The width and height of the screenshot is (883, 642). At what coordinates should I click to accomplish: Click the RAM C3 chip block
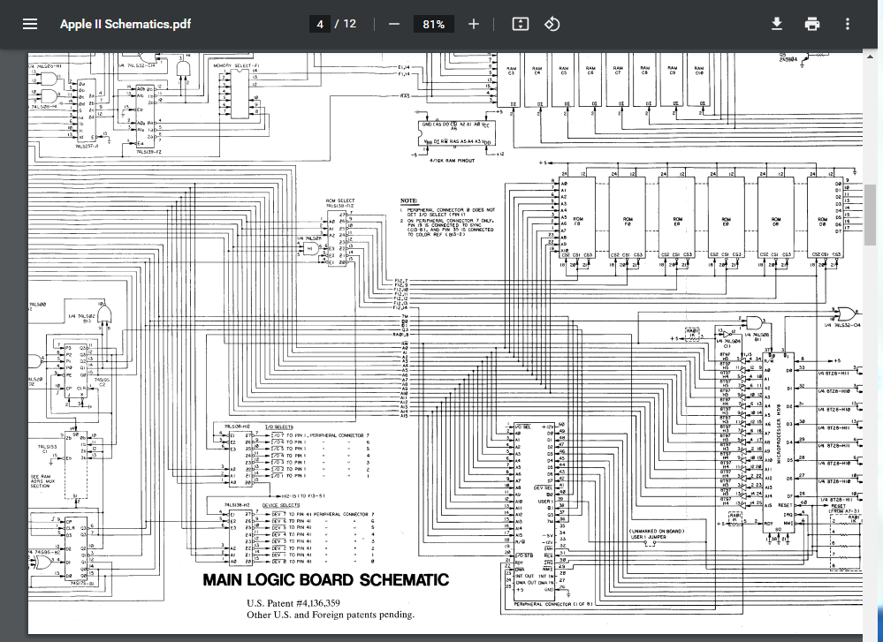click(x=512, y=79)
